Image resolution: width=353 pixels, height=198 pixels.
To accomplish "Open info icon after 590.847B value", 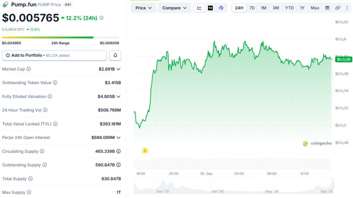I will tap(119, 165).
